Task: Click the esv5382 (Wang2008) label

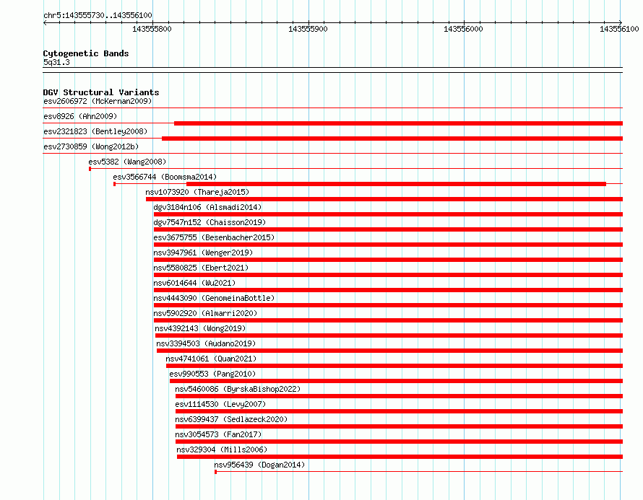Action: point(127,162)
